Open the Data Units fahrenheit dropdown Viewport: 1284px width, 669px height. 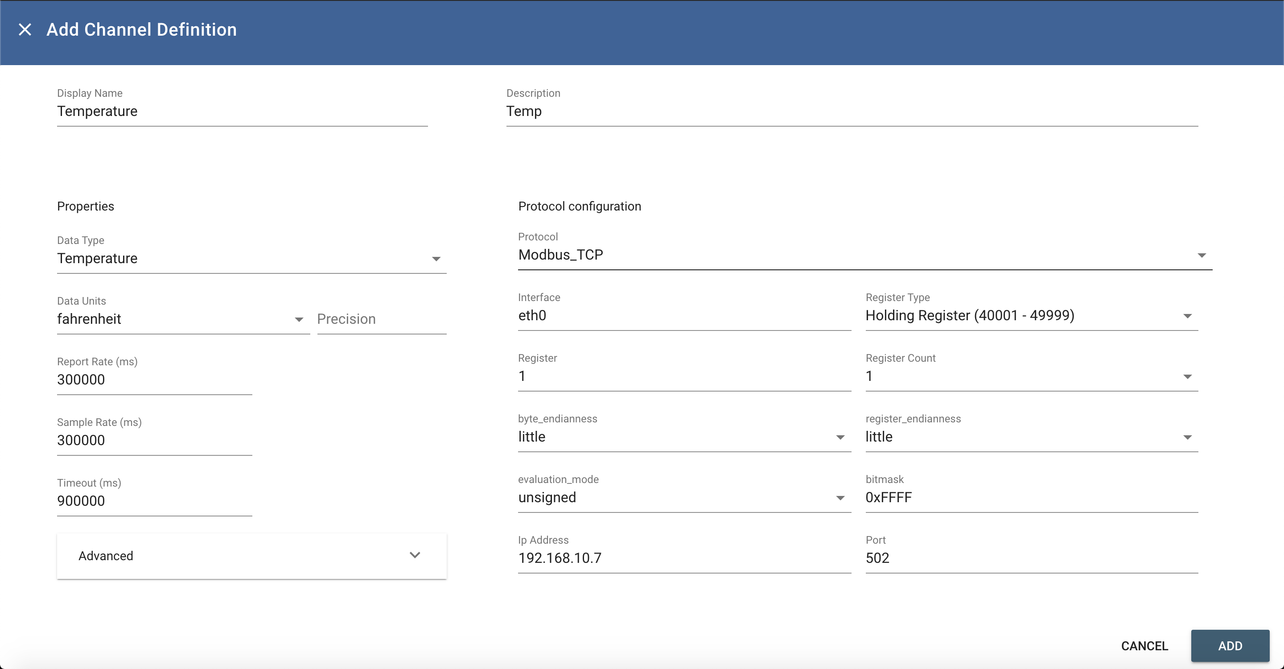183,319
